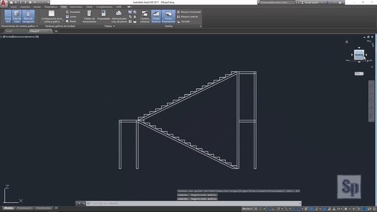The height and width of the screenshot is (212, 377).
Task: Switch to the Administrar ribbon tab
Action: 76,7
